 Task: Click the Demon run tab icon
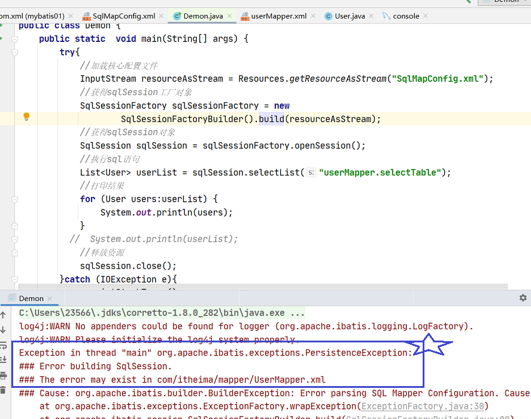click(x=12, y=298)
